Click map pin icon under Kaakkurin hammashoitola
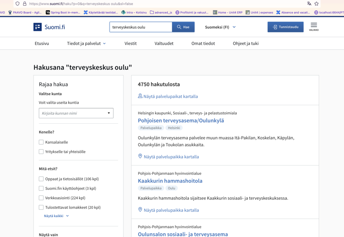This screenshot has height=237, width=344. click(x=140, y=210)
